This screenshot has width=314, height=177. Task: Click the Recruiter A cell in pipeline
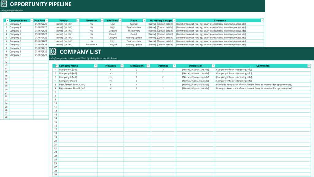coord(91,45)
